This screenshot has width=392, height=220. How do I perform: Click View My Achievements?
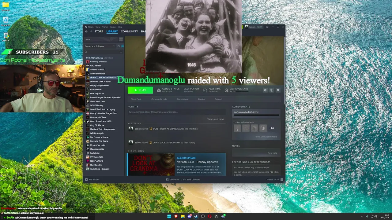[266, 137]
